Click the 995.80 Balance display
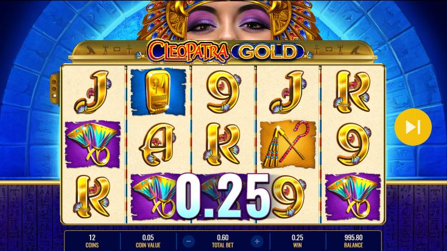447x251 pixels. click(x=353, y=241)
